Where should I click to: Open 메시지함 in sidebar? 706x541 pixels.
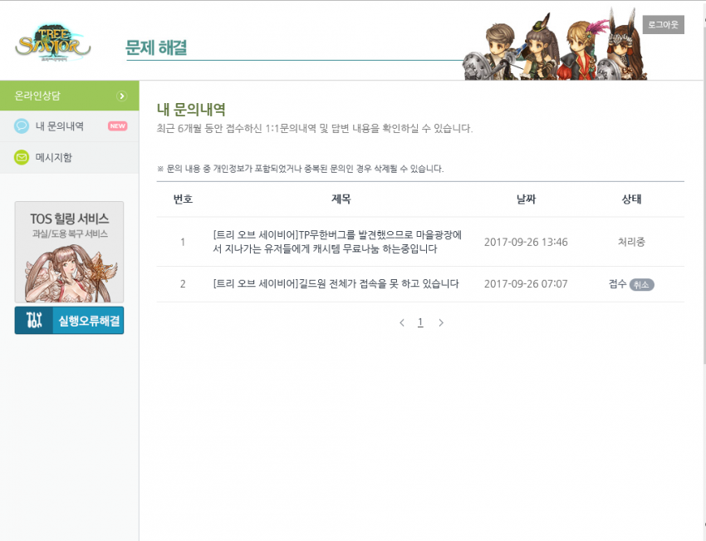coord(54,157)
